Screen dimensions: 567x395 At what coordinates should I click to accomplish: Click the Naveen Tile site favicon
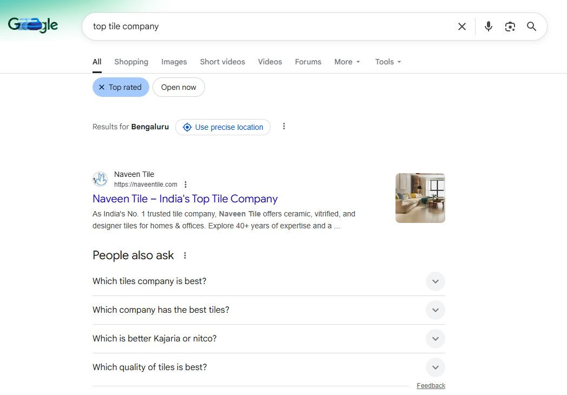click(x=100, y=179)
